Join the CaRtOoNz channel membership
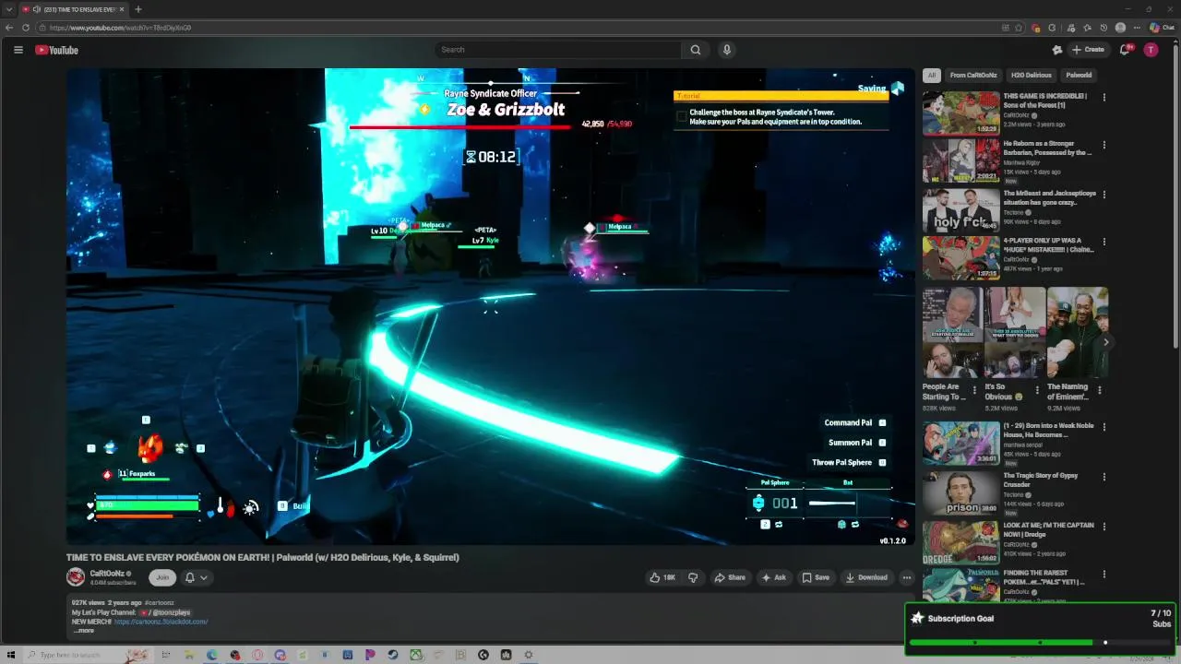1181x664 pixels. pos(162,577)
